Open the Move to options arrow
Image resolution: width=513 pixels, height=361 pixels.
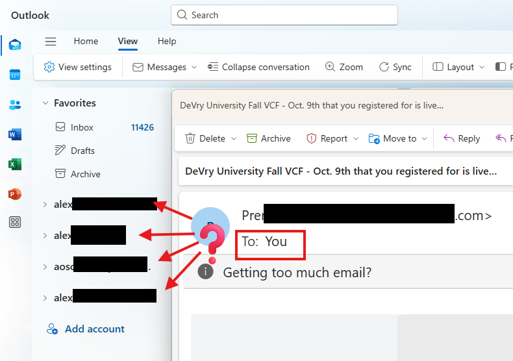pyautogui.click(x=425, y=139)
